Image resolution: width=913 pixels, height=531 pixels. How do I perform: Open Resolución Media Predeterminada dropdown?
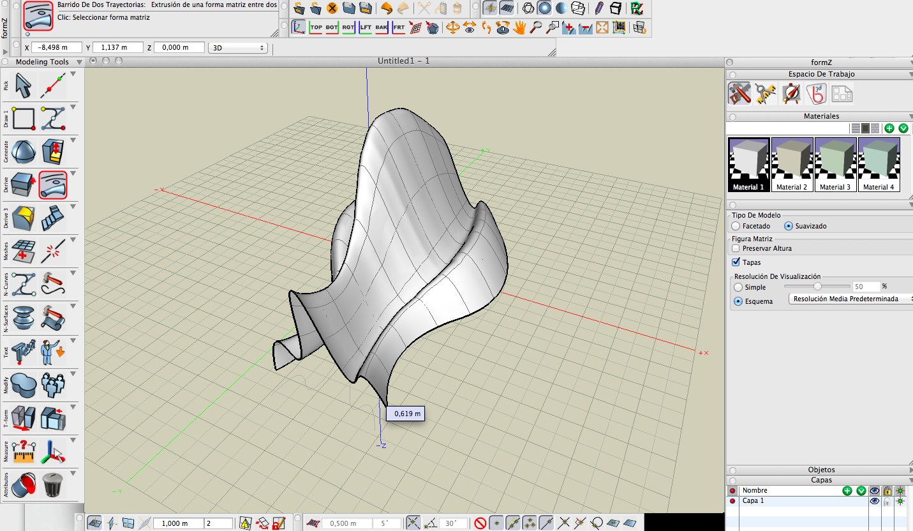coord(850,299)
